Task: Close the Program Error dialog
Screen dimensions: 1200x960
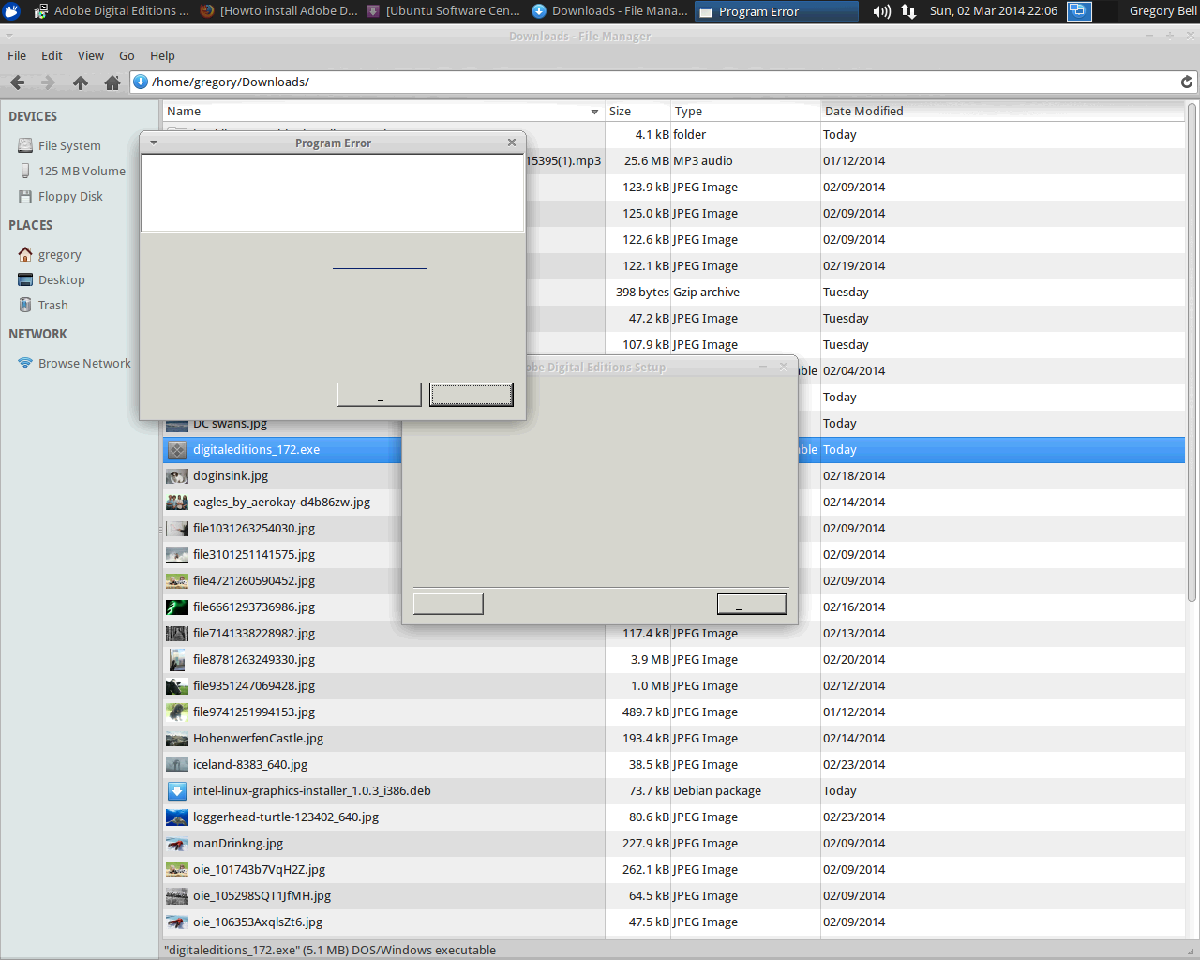Action: pyautogui.click(x=512, y=142)
